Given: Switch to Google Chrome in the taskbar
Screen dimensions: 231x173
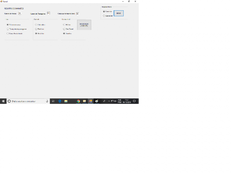Looking at the screenshot, I should [x=78, y=101].
